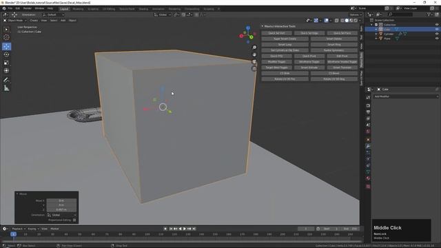Click the camera view icon in viewport
441x248 pixels.
coord(254,61)
